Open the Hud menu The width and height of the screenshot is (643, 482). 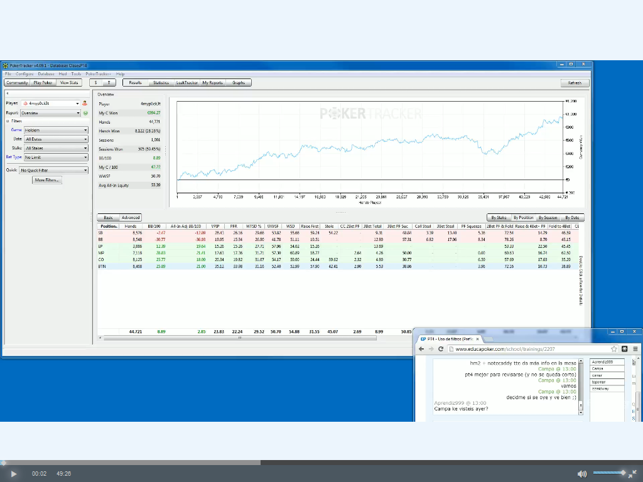tap(63, 74)
